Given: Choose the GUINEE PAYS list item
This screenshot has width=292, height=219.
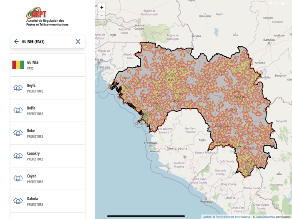Looking at the screenshot, I should pos(48,65).
